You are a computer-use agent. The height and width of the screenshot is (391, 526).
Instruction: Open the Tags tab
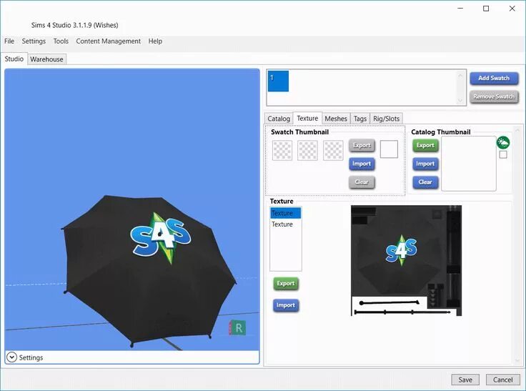pos(360,119)
